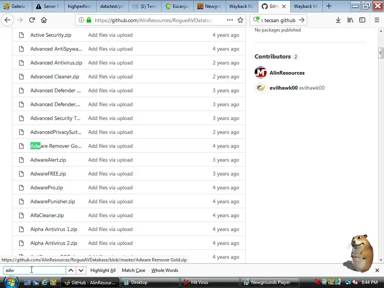Viewport: 384px width, 288px height.
Task: Switch to the Newgrounds tab
Action: point(210,6)
